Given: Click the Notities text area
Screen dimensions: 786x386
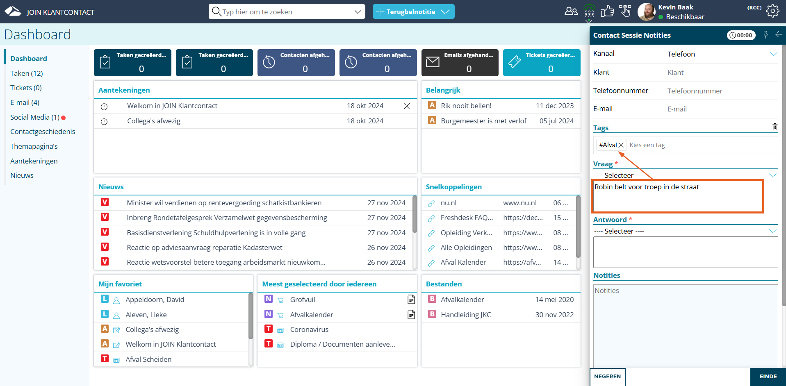Looking at the screenshot, I should [685, 327].
